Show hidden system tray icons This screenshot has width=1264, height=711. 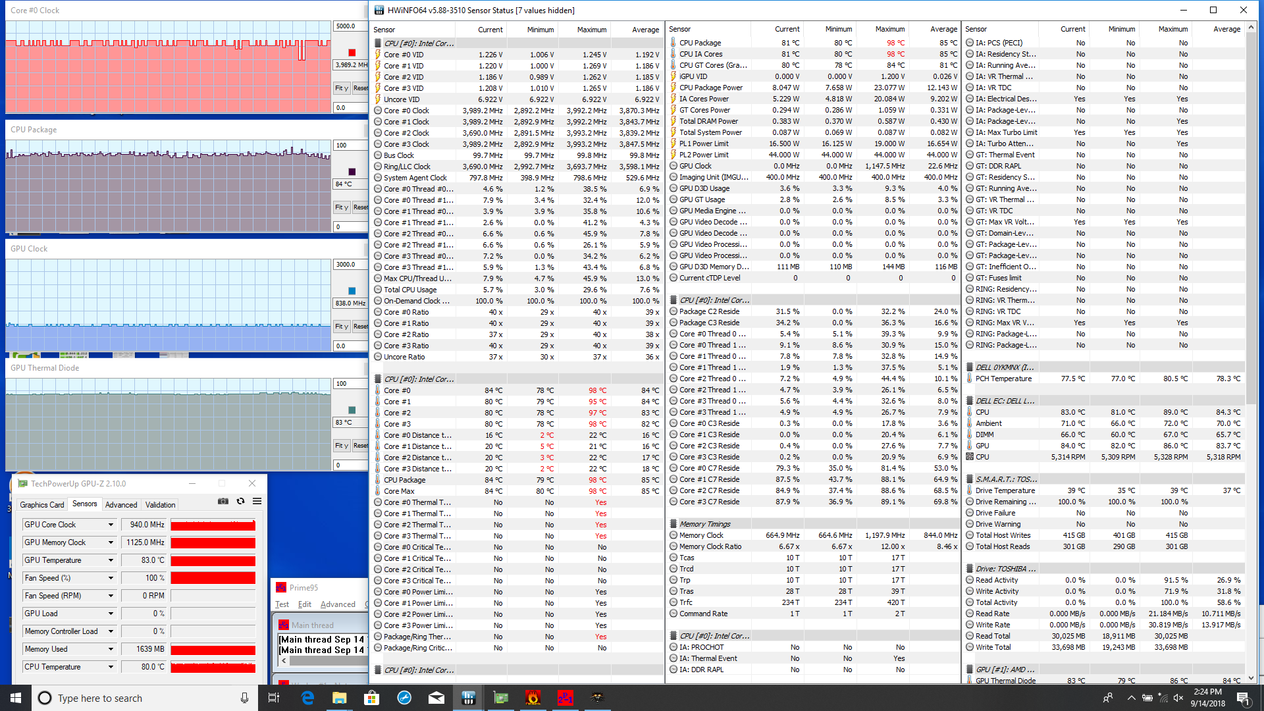click(x=1131, y=698)
